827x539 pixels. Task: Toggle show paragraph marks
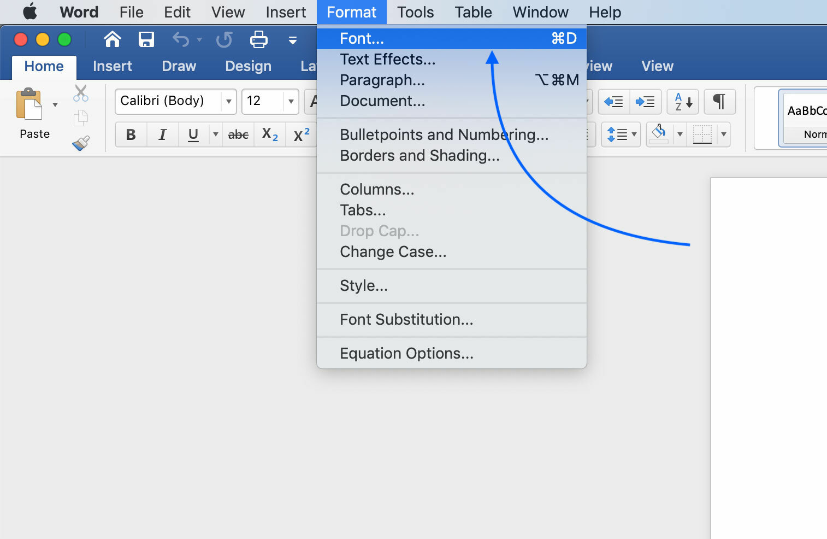719,102
